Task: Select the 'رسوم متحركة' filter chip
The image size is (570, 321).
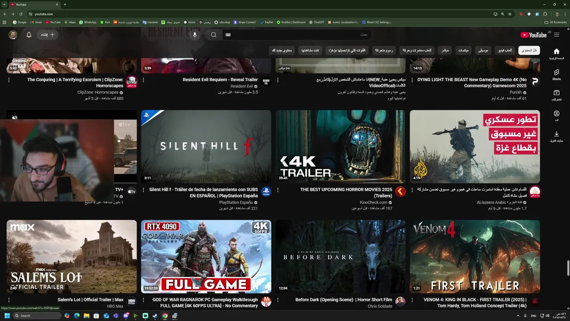Action: (x=383, y=50)
